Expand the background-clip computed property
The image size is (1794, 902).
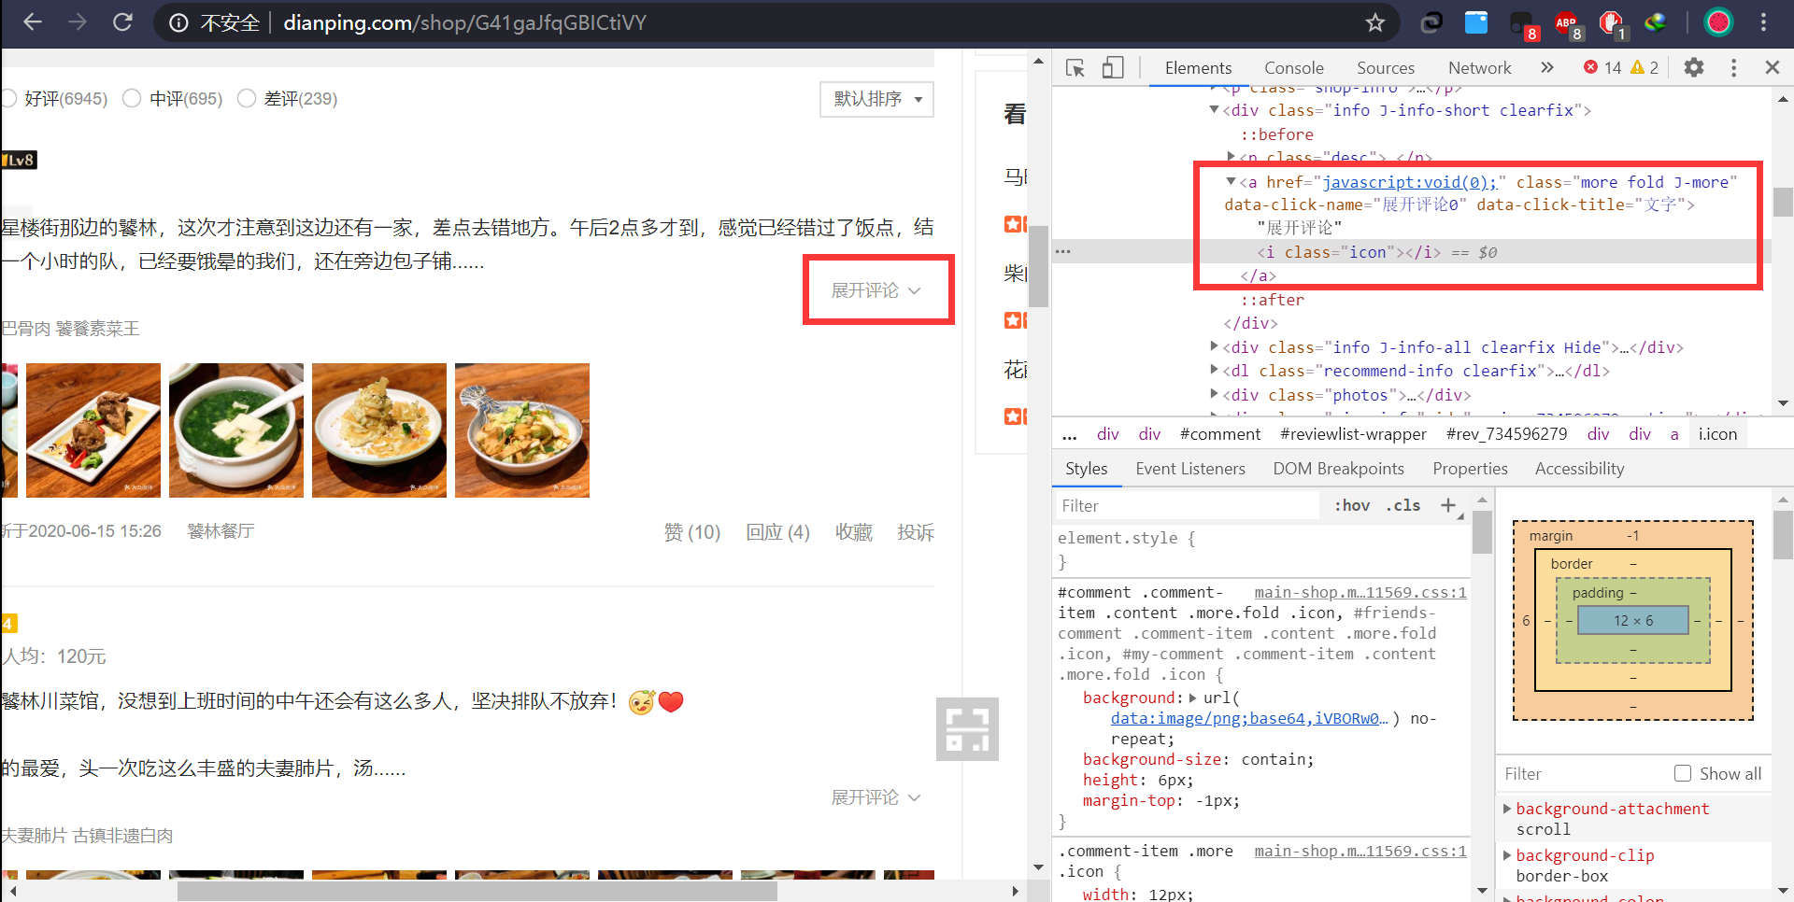coord(1507,855)
